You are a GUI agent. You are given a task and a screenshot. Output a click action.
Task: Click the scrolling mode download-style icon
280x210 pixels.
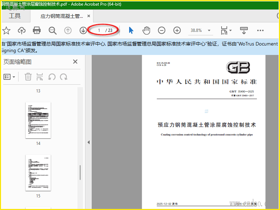[244, 30]
